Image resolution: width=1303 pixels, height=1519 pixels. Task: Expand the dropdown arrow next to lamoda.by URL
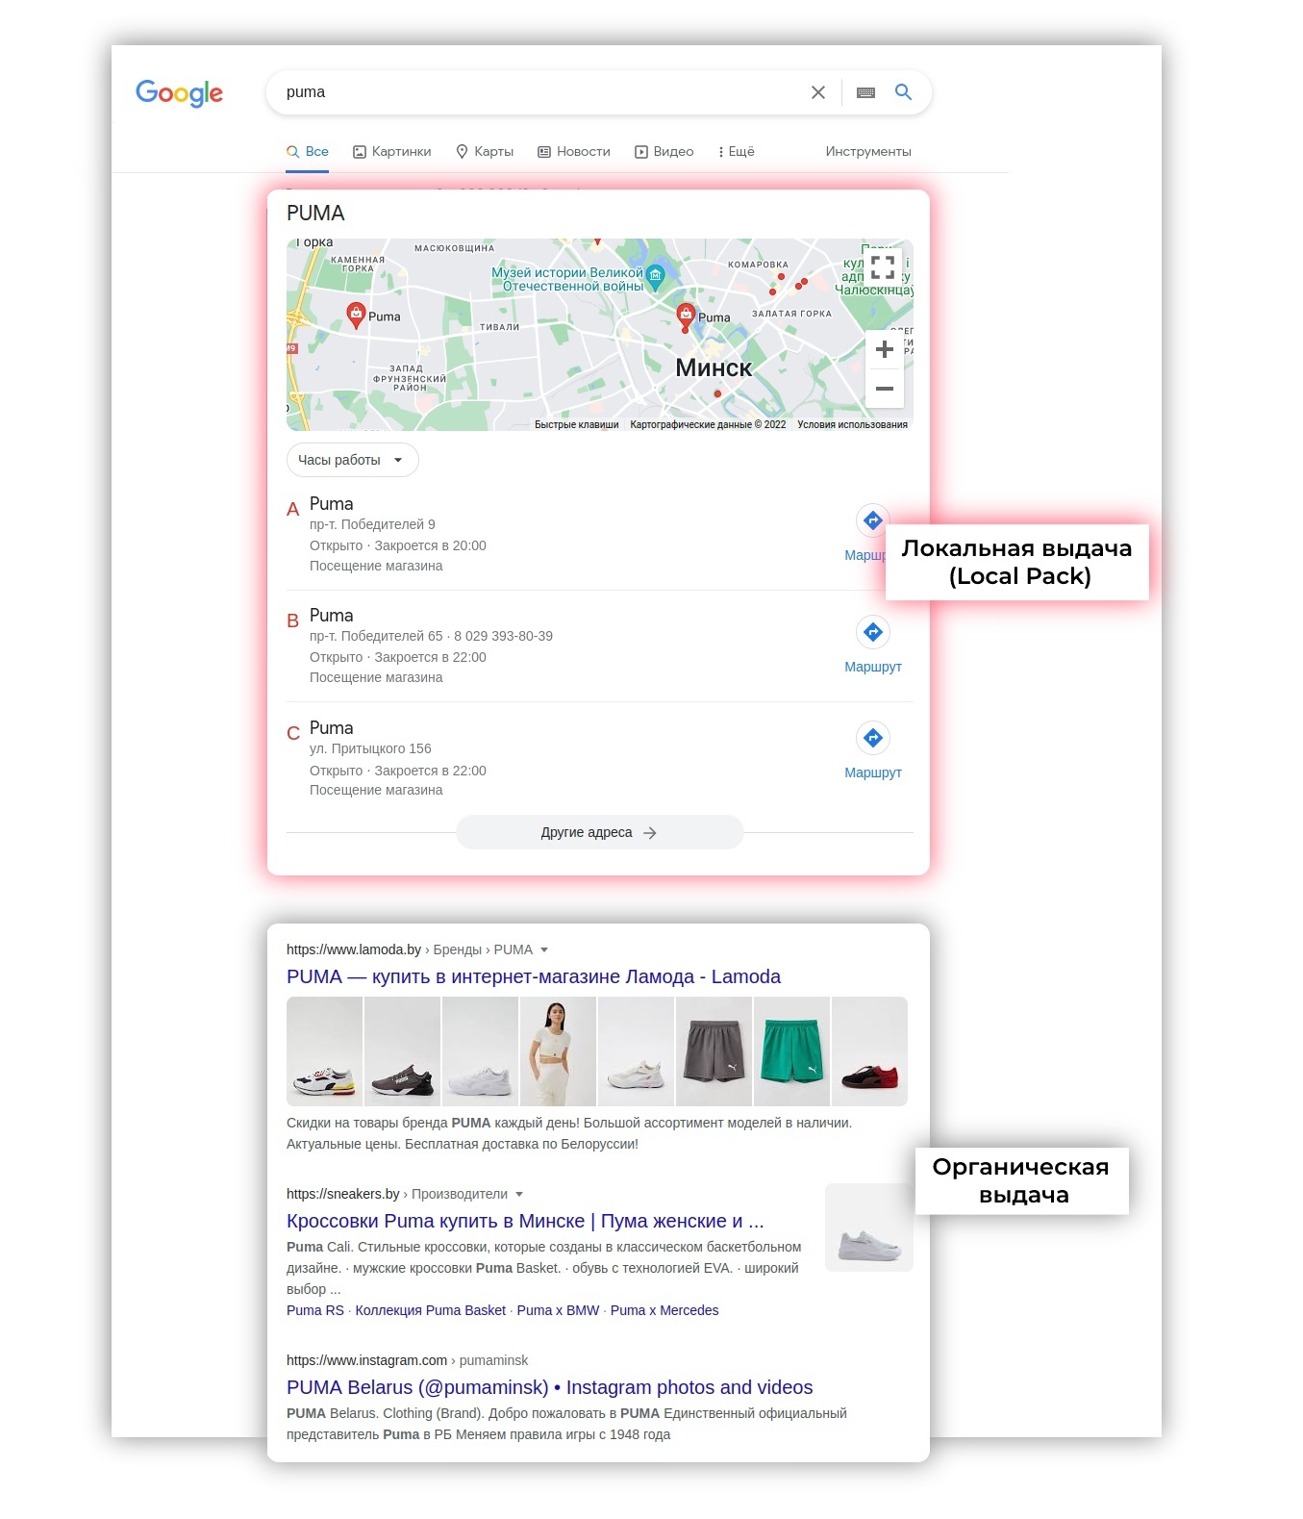544,949
